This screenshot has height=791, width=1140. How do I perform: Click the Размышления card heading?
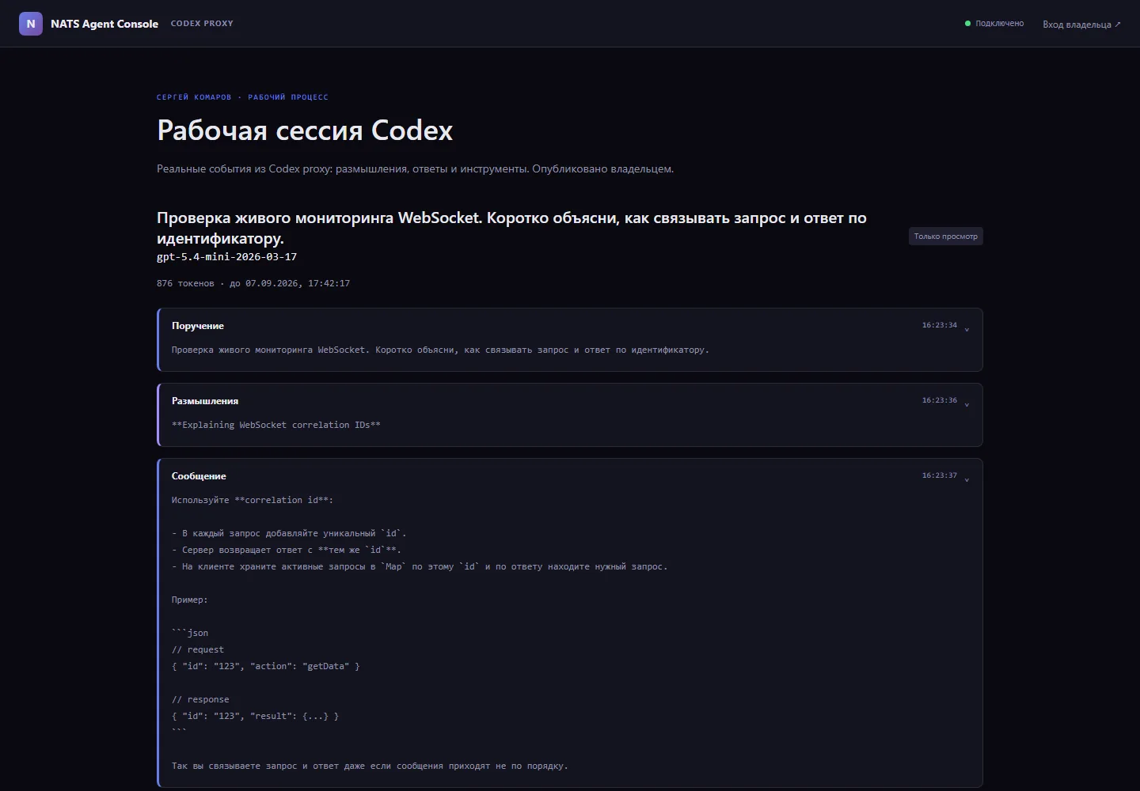(205, 401)
